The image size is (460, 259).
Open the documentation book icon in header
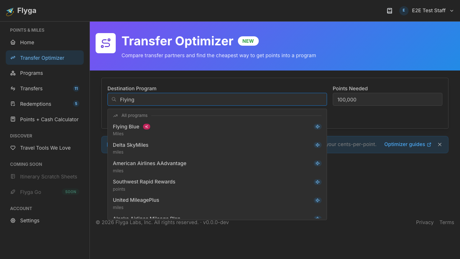390,11
